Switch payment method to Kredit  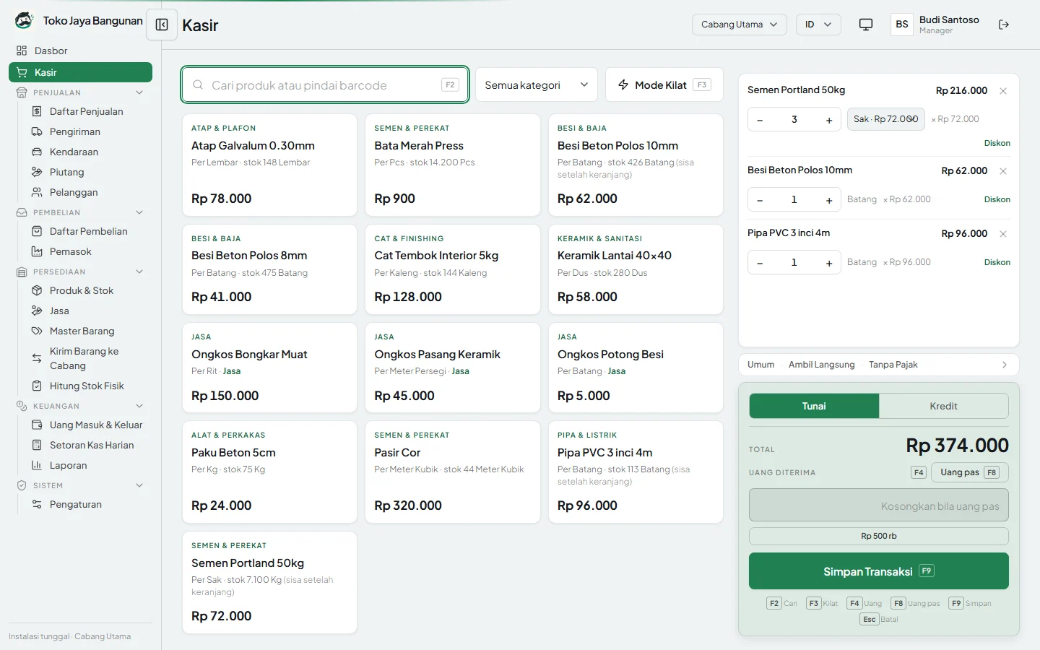(x=943, y=406)
